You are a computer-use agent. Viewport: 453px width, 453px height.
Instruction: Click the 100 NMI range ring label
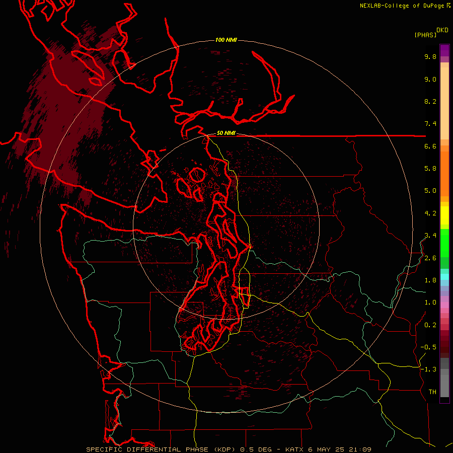[x=226, y=40]
